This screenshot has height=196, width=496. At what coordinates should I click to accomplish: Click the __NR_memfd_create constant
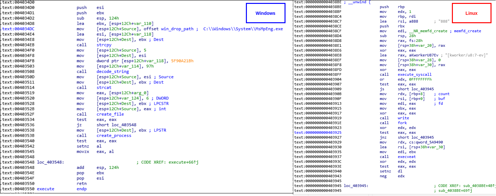427,31
